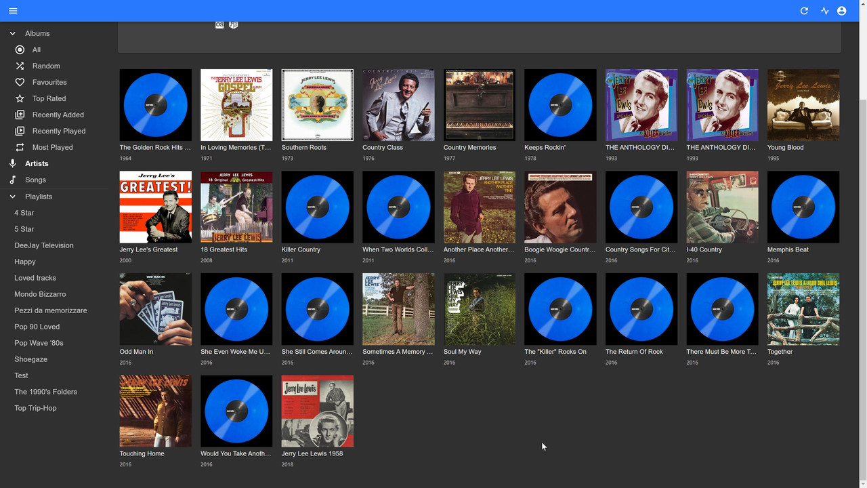Open the Happy playlist
This screenshot has width=867, height=488.
pos(25,262)
